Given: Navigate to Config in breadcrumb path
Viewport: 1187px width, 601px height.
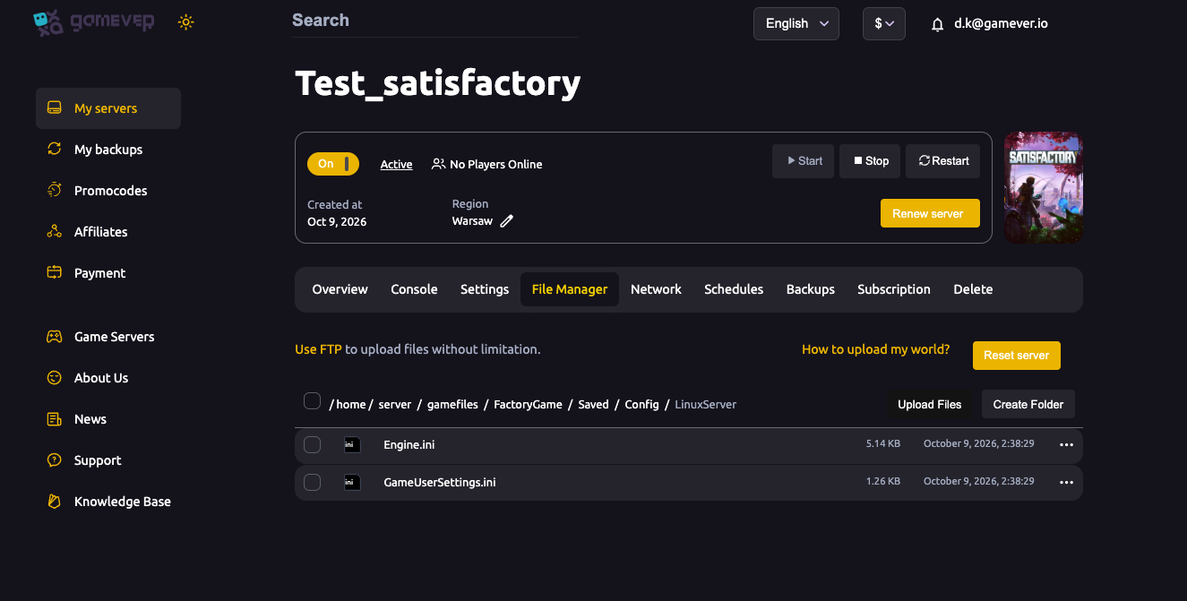Looking at the screenshot, I should (641, 405).
